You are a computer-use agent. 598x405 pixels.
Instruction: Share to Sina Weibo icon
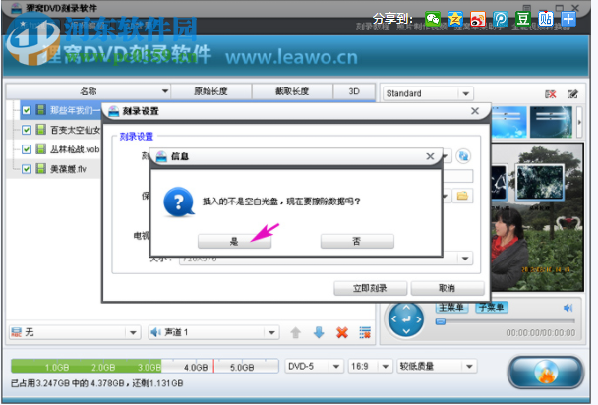[x=477, y=19]
